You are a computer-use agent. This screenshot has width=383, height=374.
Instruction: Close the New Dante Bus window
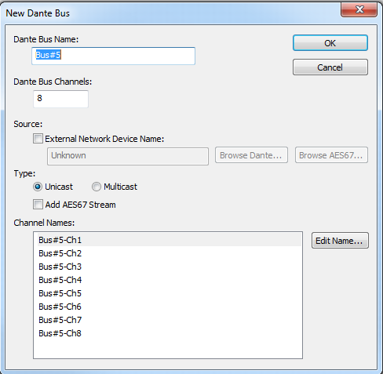359,9
